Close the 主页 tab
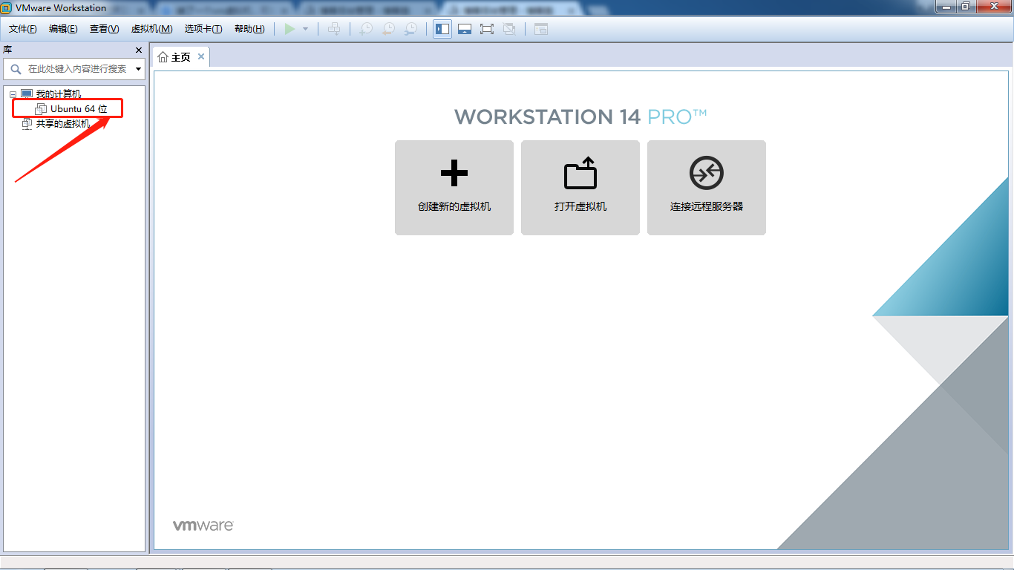1014x570 pixels. tap(201, 56)
